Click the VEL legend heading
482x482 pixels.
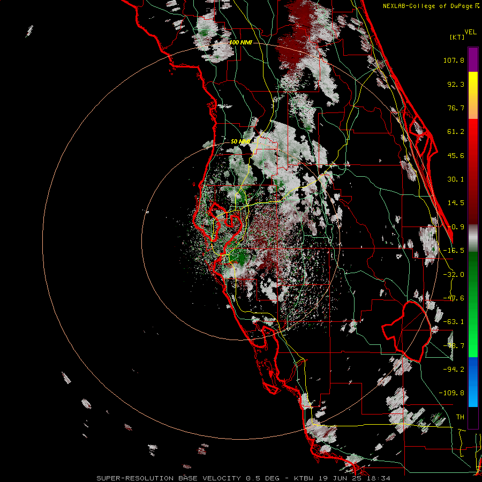(470, 32)
